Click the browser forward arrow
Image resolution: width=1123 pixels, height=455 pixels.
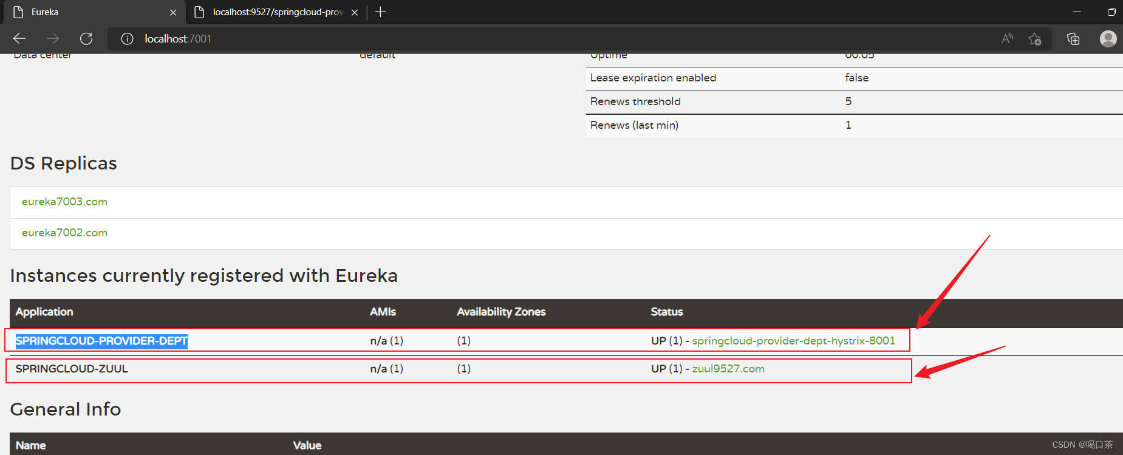tap(53, 39)
